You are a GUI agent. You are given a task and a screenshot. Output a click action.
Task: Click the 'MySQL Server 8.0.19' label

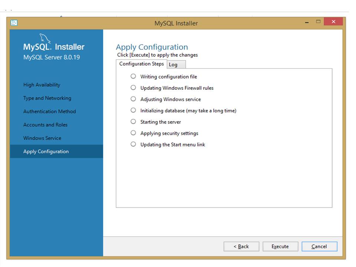coord(52,57)
